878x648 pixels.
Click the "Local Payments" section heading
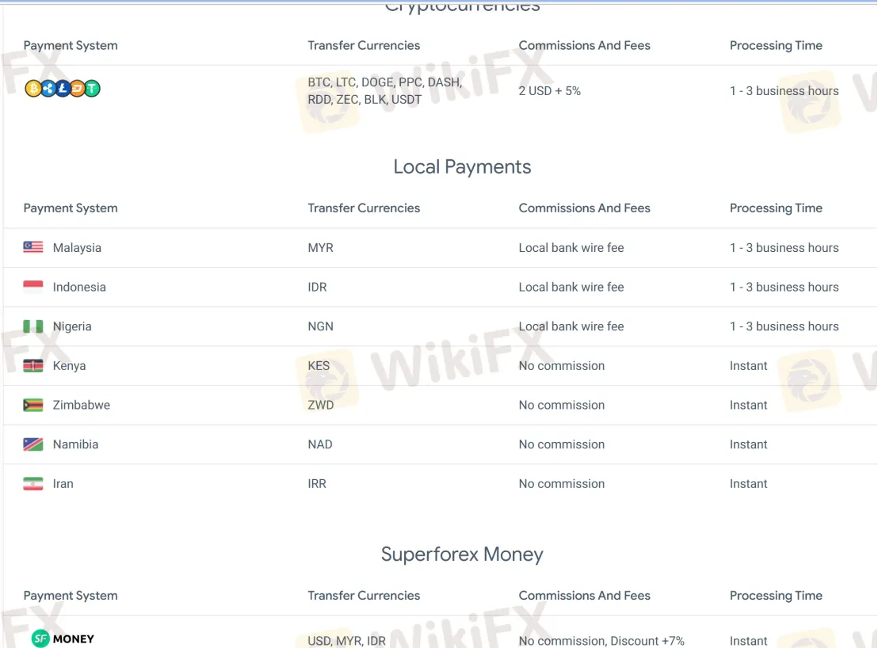(462, 167)
